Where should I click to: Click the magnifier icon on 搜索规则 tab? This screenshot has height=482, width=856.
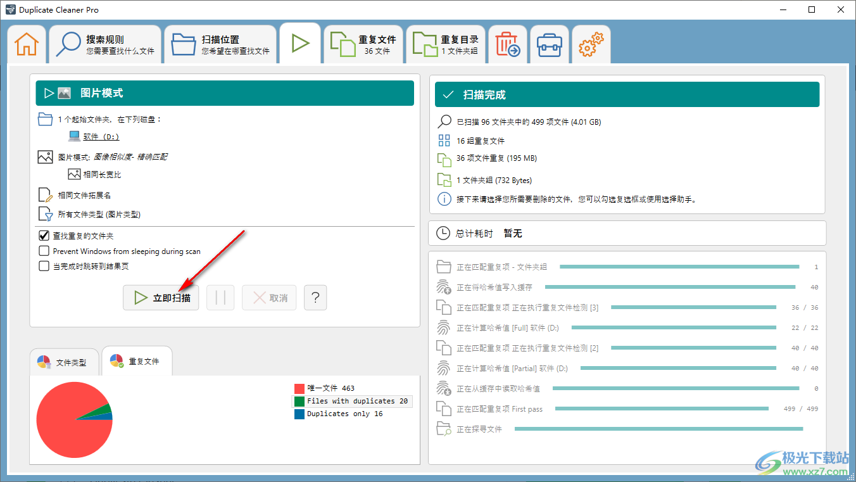pos(68,44)
